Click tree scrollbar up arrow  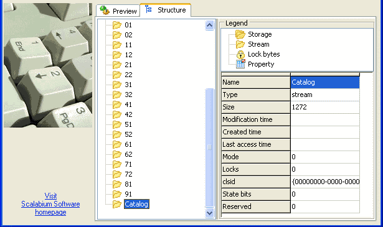pyautogui.click(x=210, y=25)
